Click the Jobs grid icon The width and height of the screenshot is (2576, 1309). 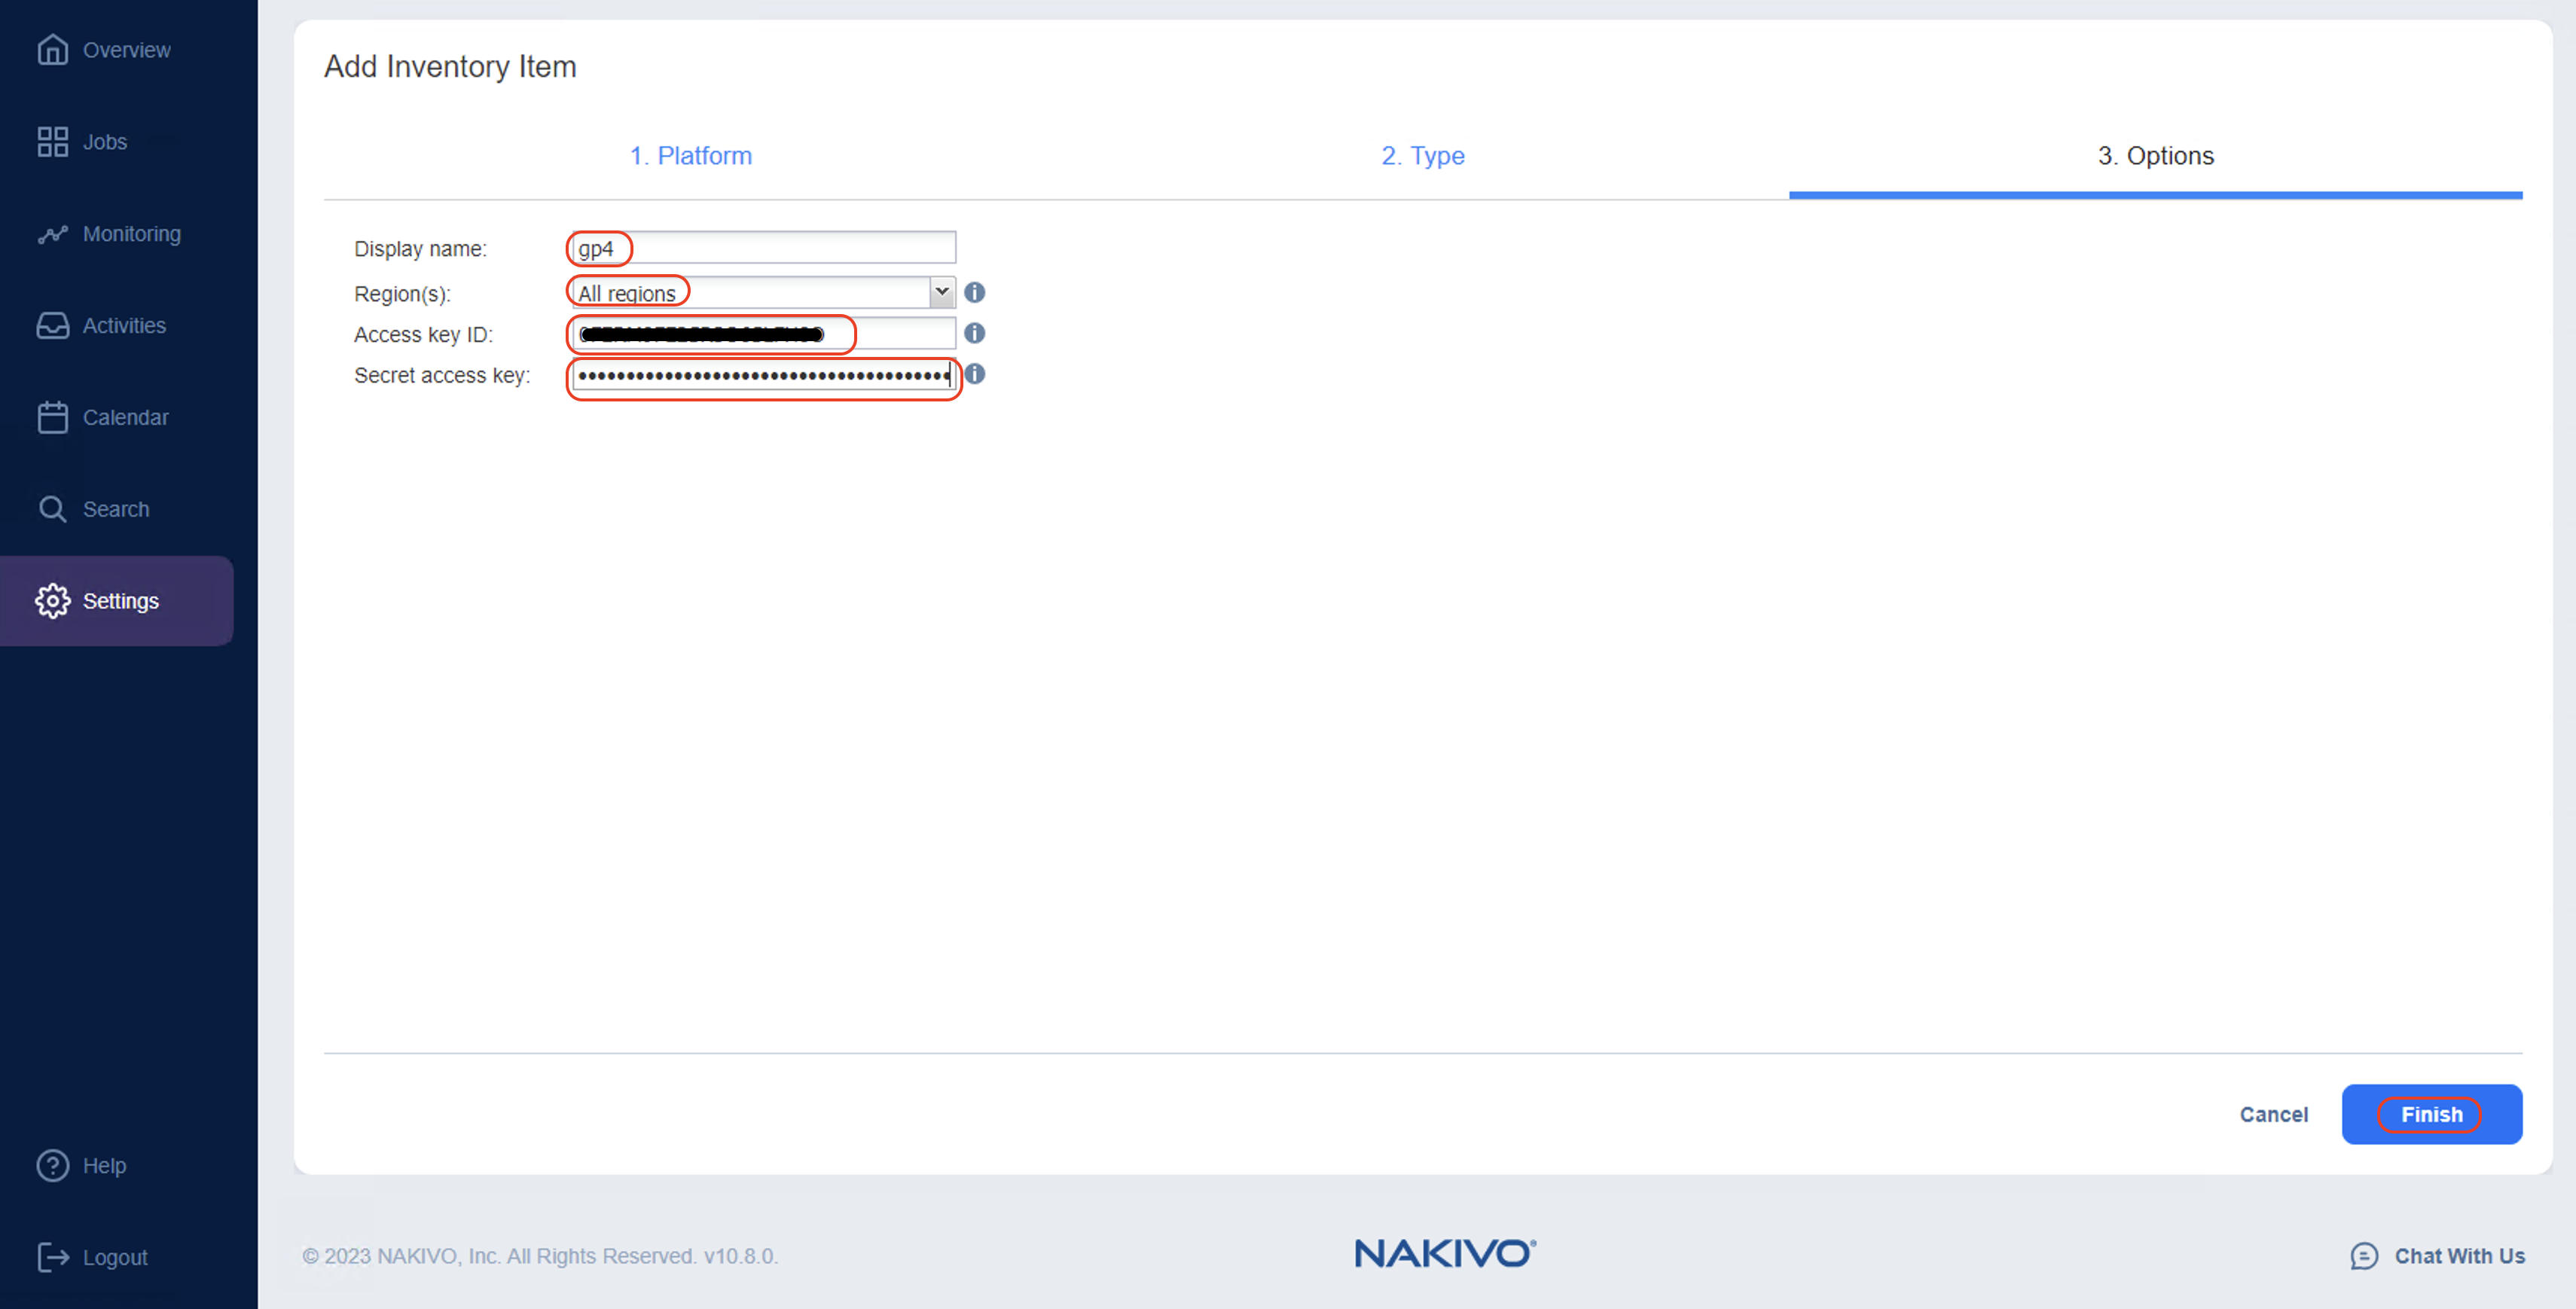tap(52, 142)
